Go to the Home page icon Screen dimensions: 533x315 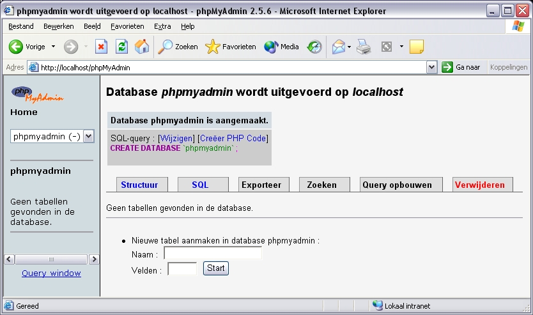(x=142, y=47)
